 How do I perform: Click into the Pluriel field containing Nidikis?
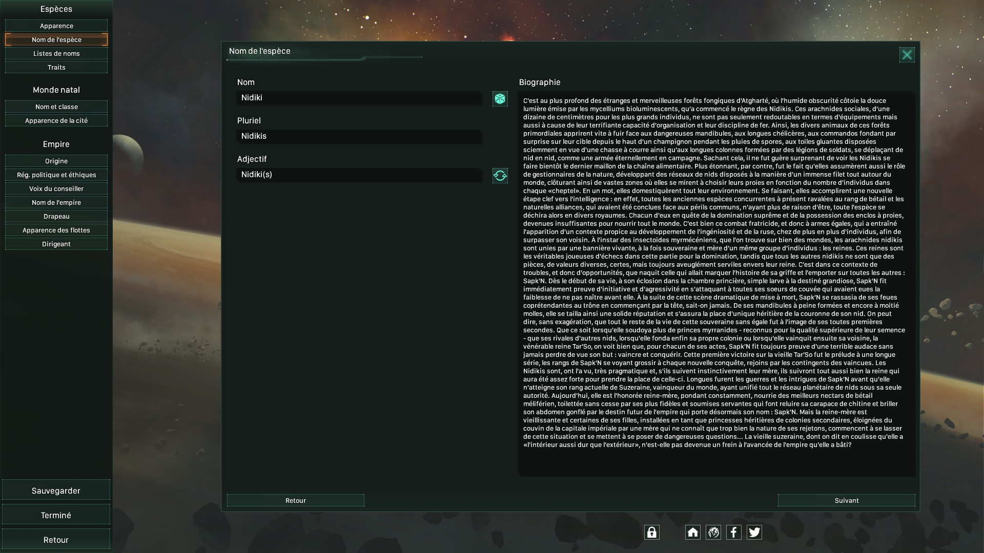click(x=359, y=136)
